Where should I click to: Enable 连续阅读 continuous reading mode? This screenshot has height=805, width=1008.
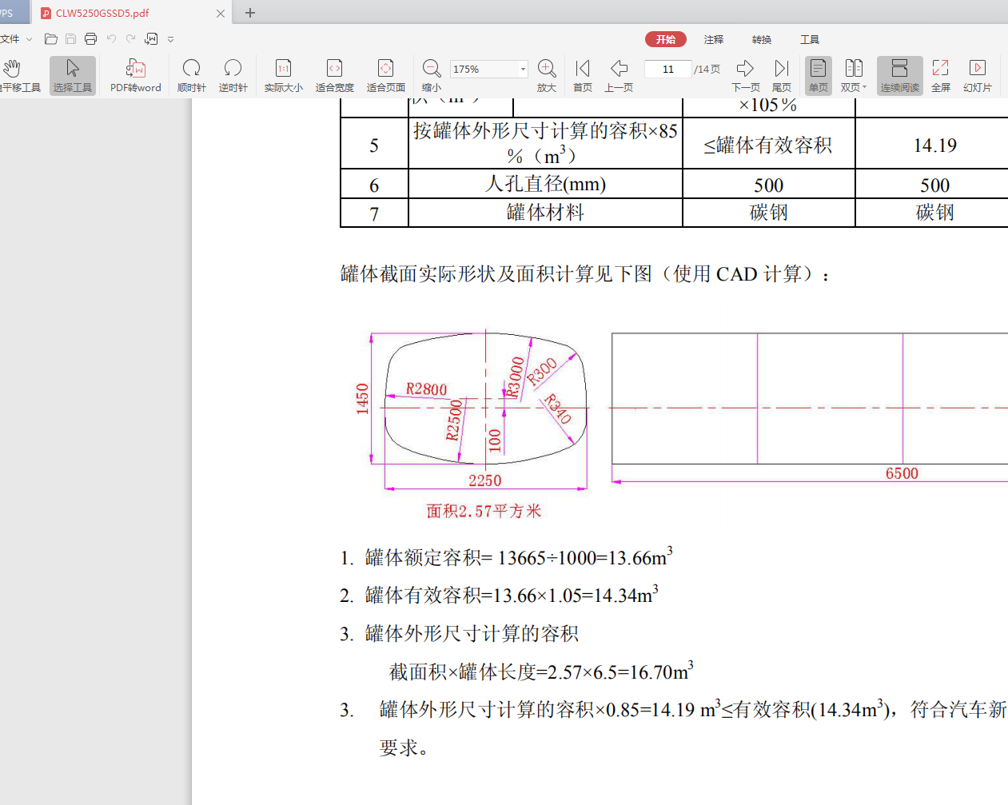pos(899,75)
